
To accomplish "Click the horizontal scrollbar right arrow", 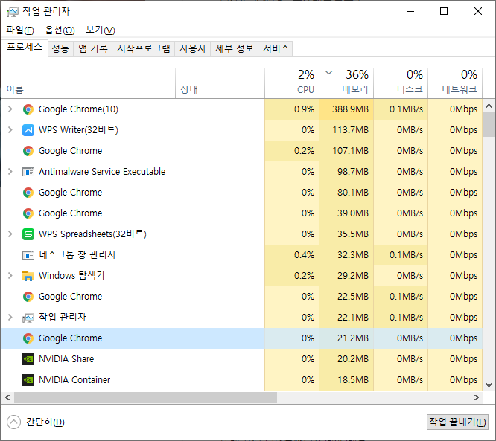I will pyautogui.click(x=477, y=398).
